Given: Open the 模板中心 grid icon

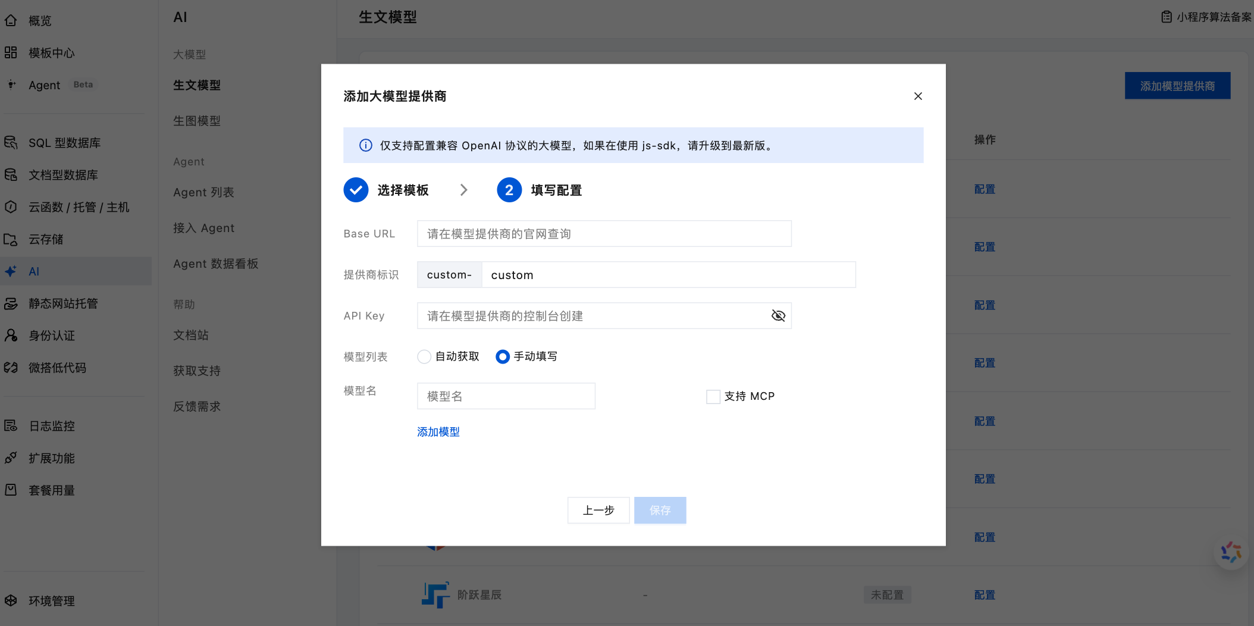Looking at the screenshot, I should coord(11,53).
